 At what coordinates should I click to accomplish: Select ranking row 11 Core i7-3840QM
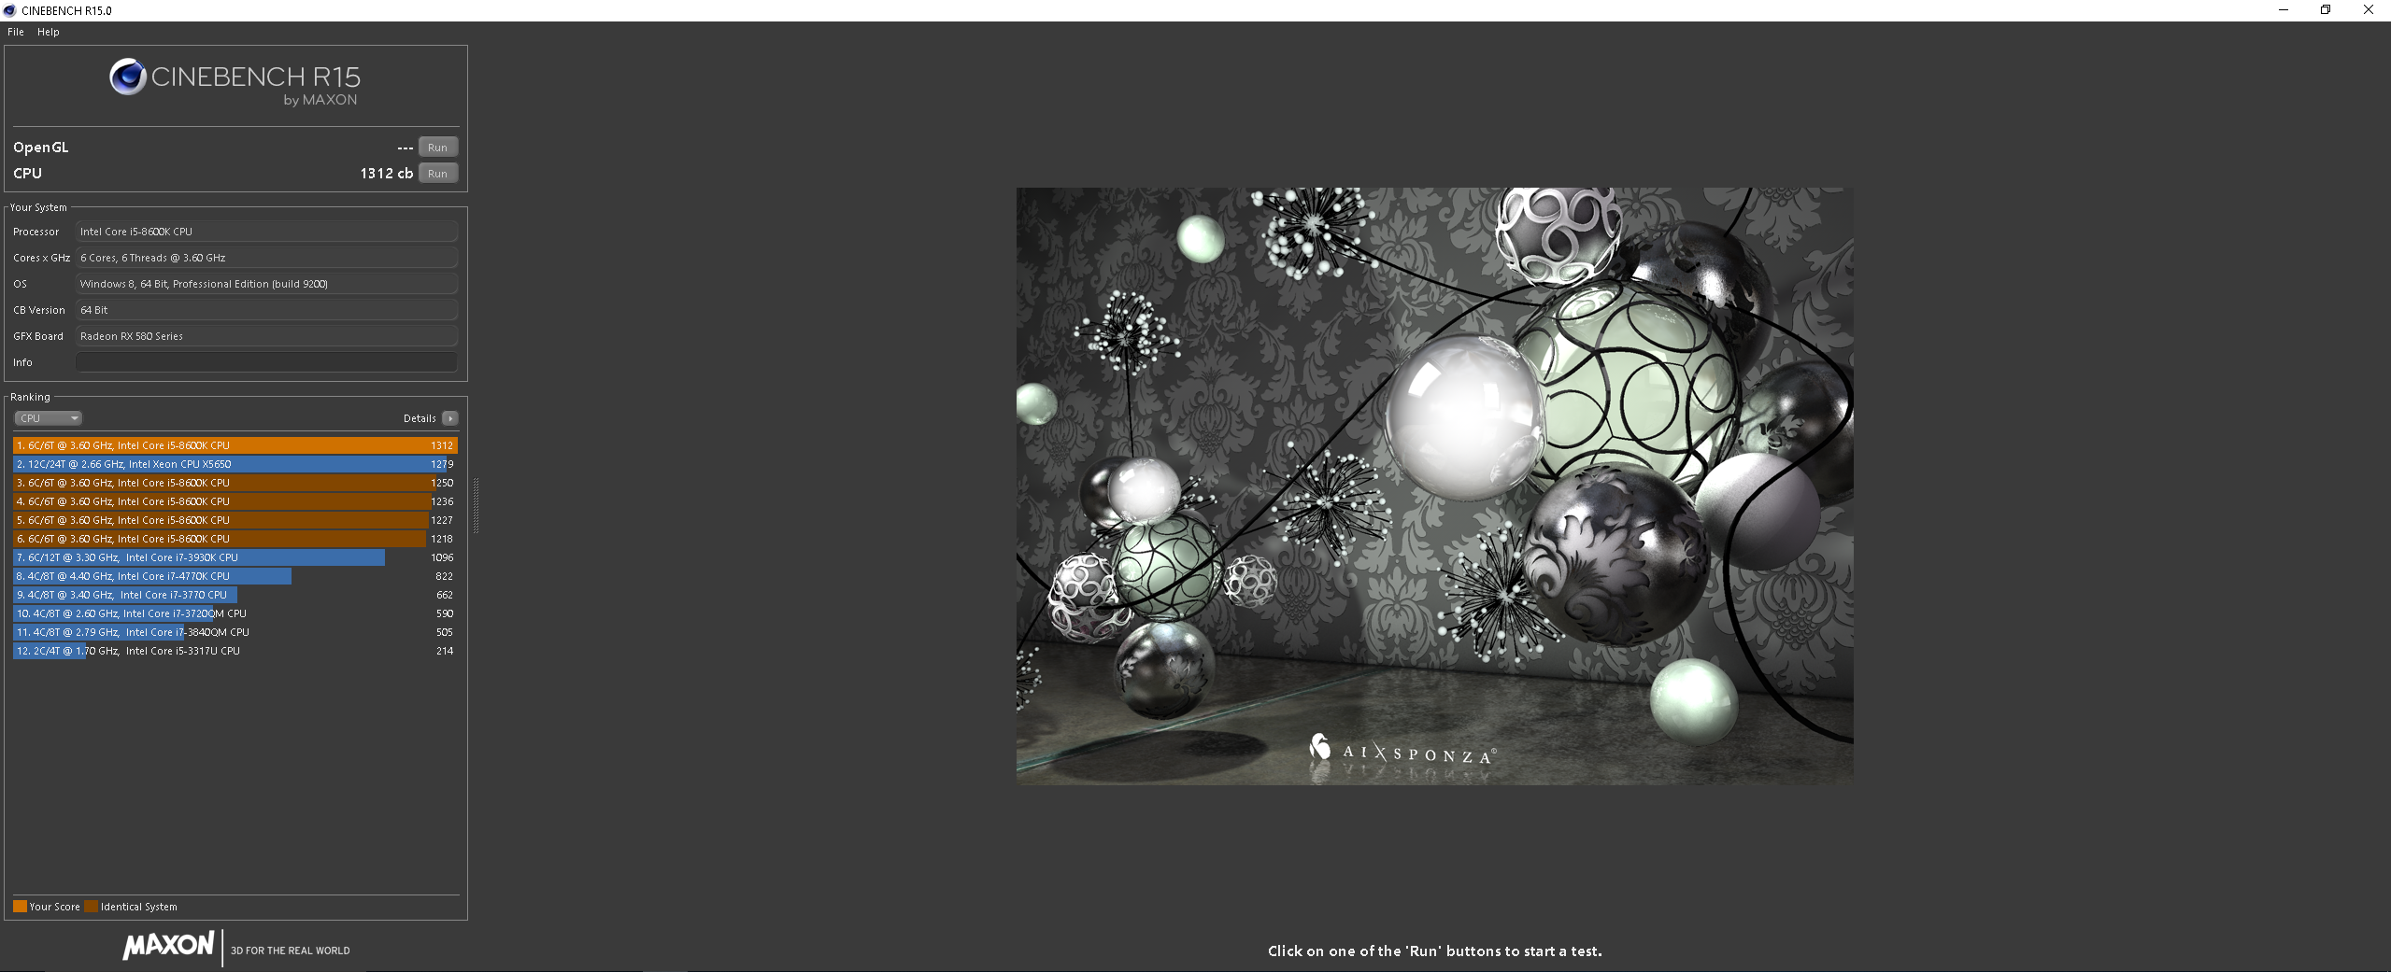[235, 632]
